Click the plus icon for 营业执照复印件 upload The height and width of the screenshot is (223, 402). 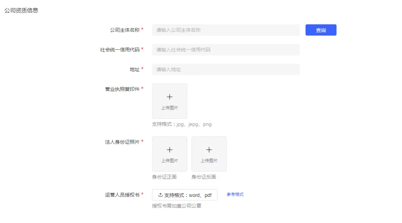pos(169,97)
